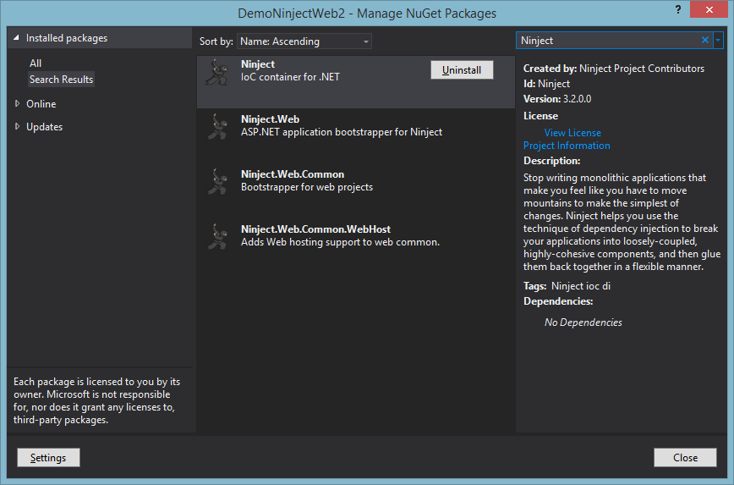This screenshot has height=485, width=734.
Task: Select All under Installed packages
Action: [36, 63]
